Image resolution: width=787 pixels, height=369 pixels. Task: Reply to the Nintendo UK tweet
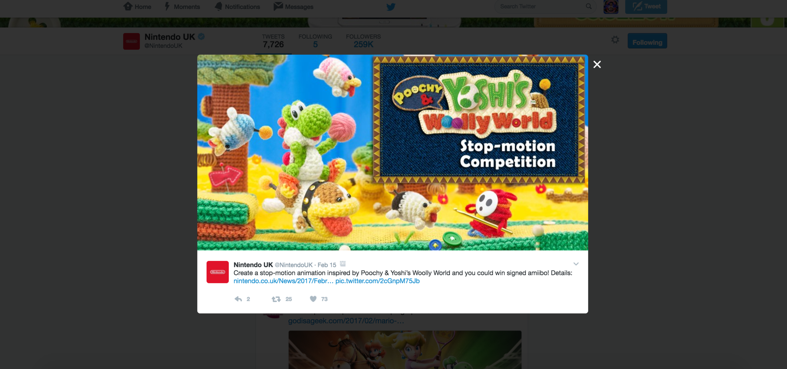point(238,299)
